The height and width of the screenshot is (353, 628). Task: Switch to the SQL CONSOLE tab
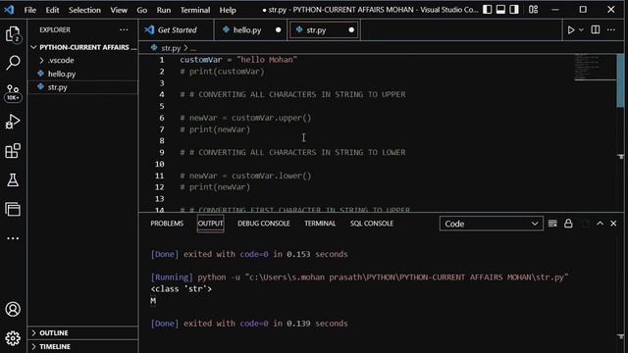click(372, 224)
